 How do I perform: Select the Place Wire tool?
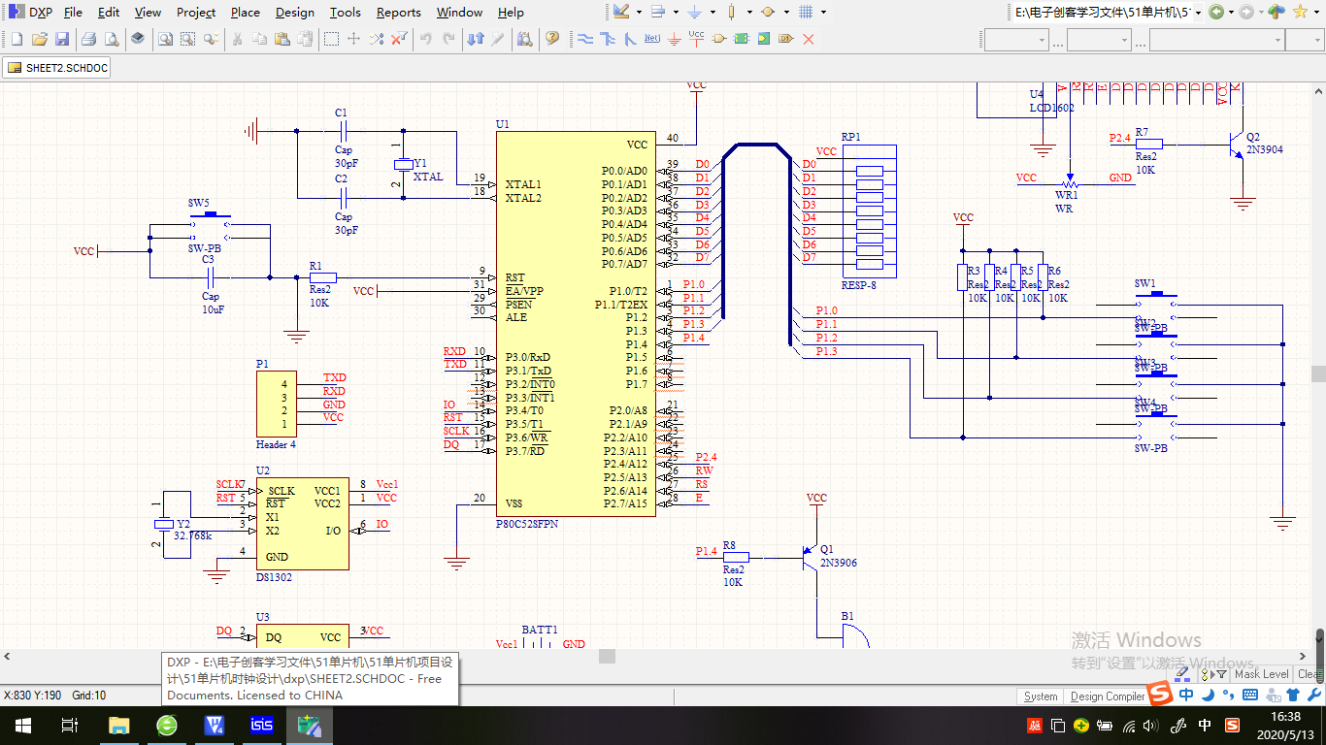[585, 39]
